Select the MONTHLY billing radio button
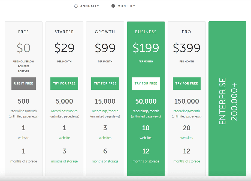 click(113, 6)
